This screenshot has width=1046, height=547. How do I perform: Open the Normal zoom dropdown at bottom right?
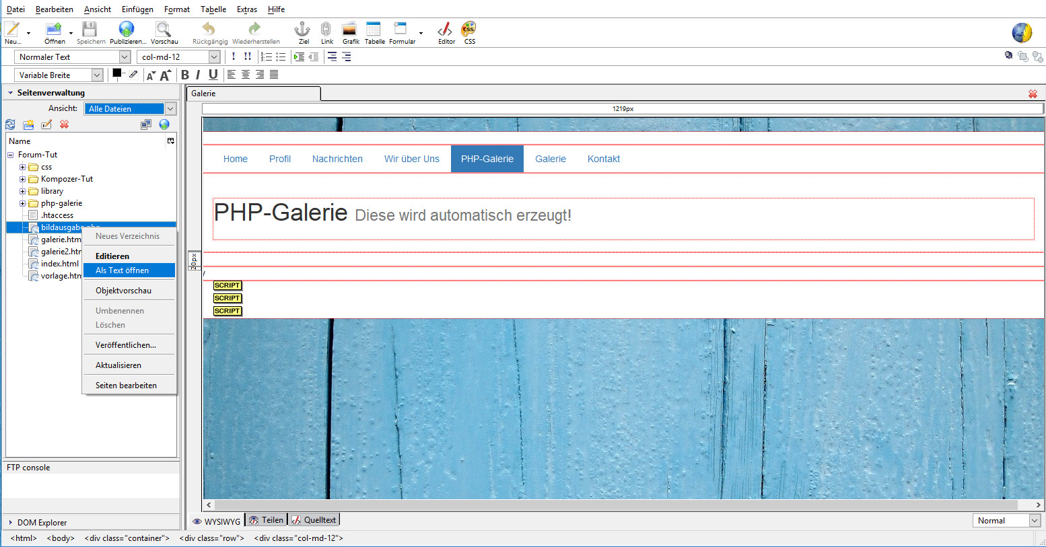click(1007, 521)
